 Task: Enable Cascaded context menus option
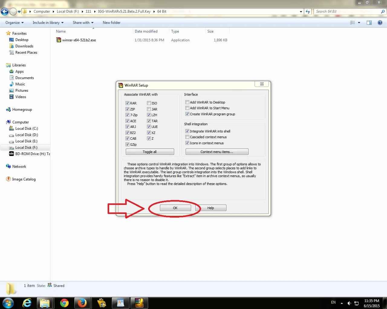pos(187,137)
